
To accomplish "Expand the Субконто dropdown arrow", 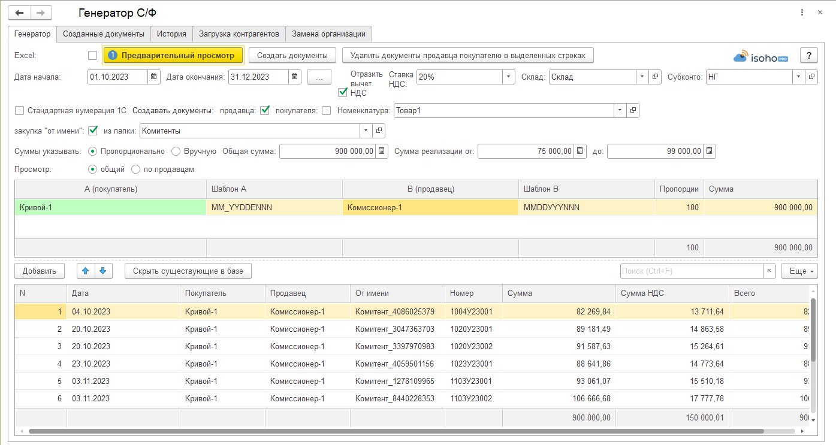I will [799, 77].
